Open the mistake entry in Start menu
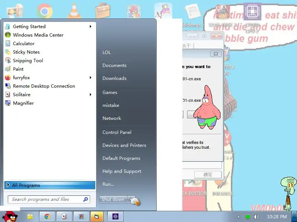This screenshot has height=222, width=297. (111, 105)
